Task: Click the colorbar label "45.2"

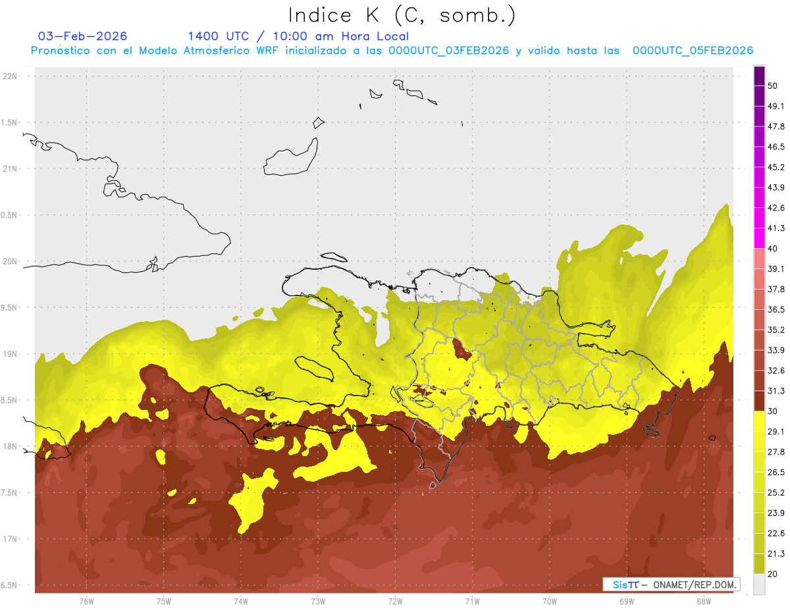Action: [776, 167]
